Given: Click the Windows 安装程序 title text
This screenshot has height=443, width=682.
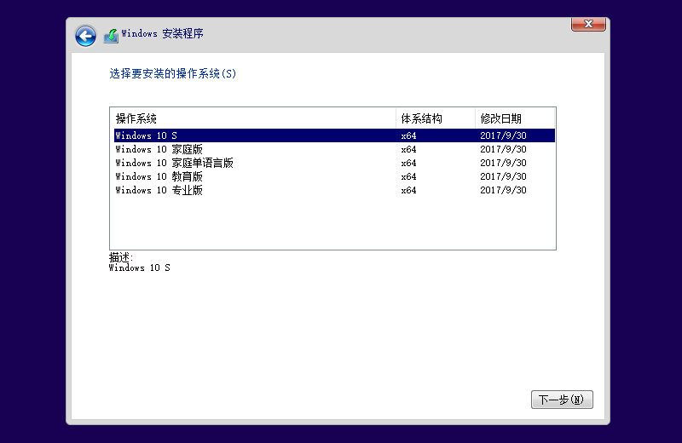Looking at the screenshot, I should point(162,33).
